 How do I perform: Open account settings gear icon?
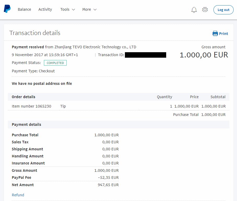click(x=205, y=9)
